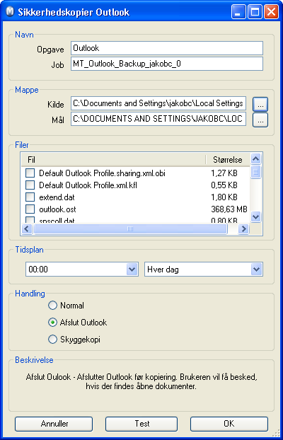
Task: Click the application icon in title bar
Action: pos(11,12)
